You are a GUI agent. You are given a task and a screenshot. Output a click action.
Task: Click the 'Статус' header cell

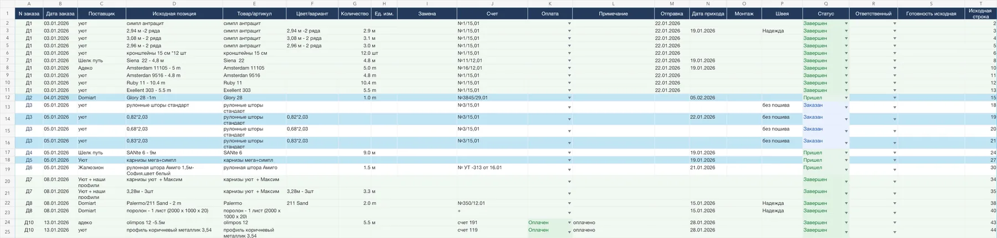(x=825, y=13)
